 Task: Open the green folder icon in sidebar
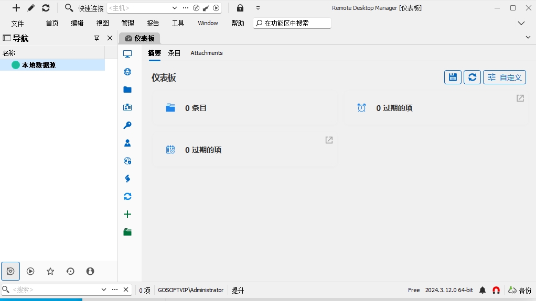tap(127, 232)
